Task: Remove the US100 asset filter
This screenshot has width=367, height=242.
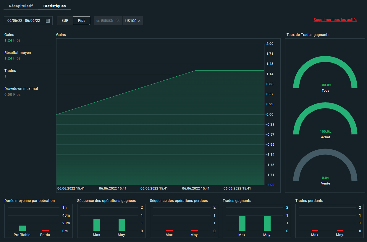Action: 139,21
